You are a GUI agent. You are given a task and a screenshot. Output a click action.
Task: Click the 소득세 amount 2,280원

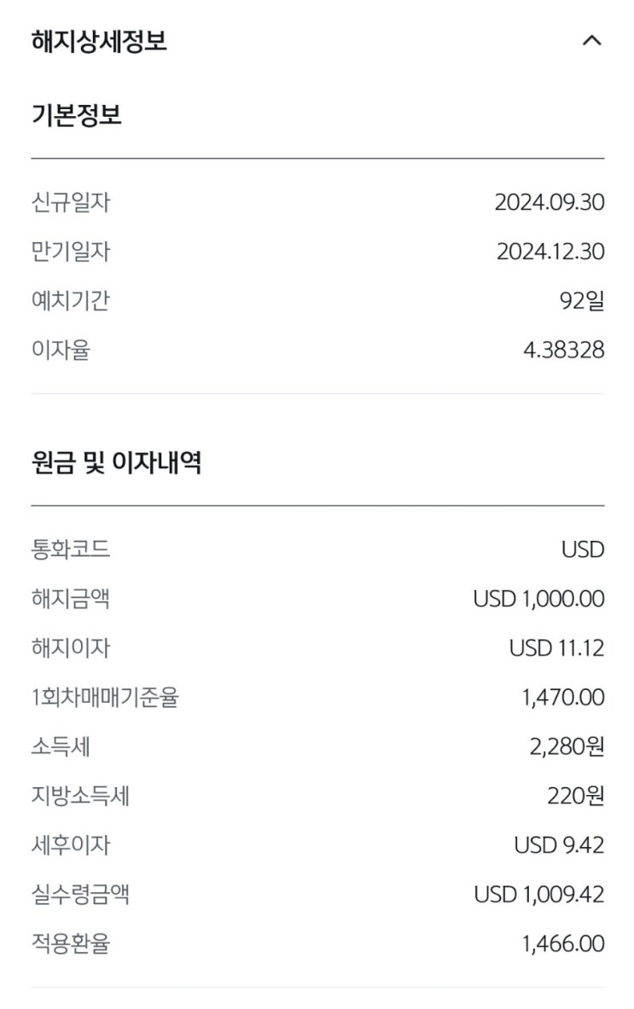pyautogui.click(x=567, y=747)
